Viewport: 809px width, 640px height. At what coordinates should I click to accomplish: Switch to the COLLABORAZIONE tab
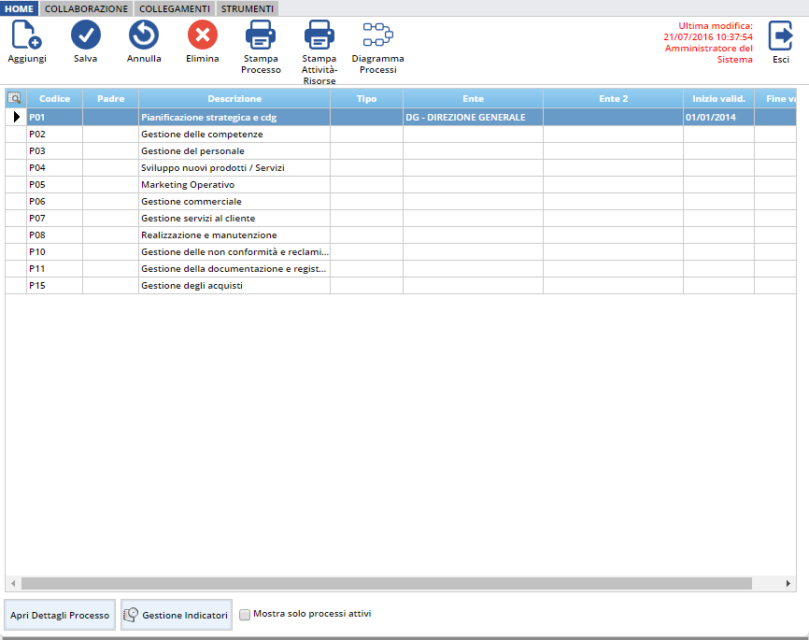[87, 8]
